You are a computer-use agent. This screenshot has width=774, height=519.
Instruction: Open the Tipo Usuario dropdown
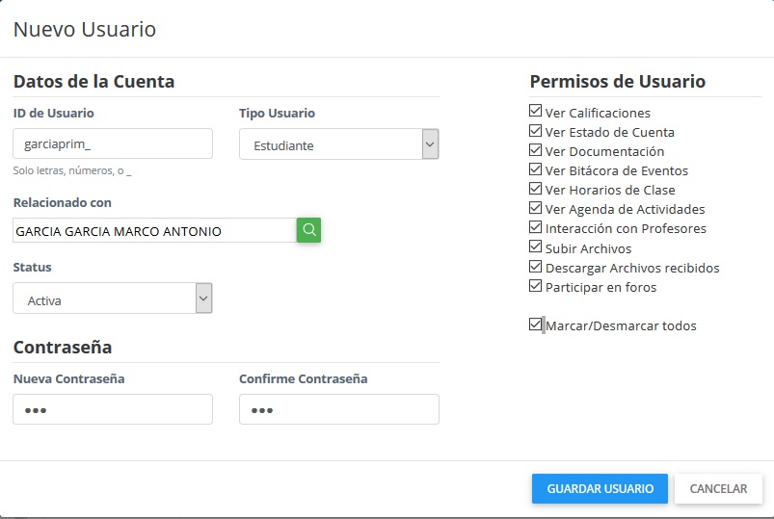coord(338,144)
